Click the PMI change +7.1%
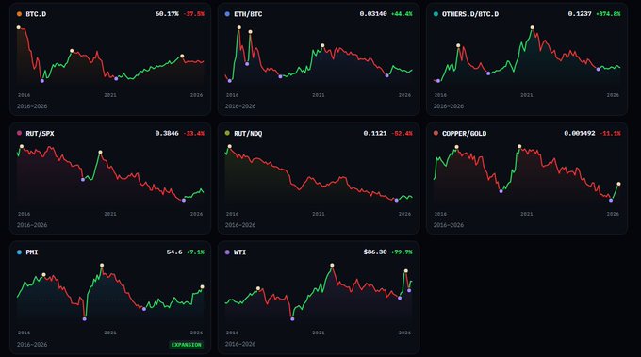641x357 pixels. tap(195, 252)
